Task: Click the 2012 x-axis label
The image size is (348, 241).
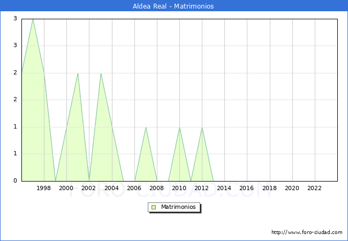Action: tap(202, 188)
